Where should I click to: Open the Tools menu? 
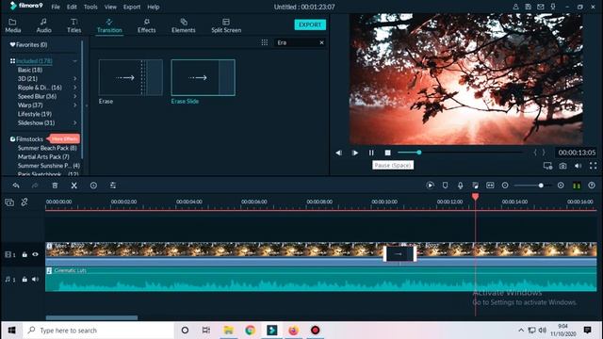(x=90, y=7)
